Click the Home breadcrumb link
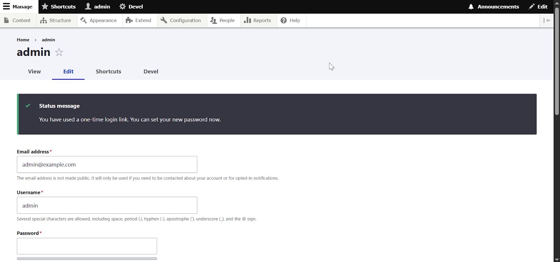 tap(23, 40)
